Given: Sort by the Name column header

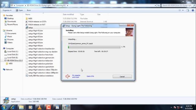Looking at the screenshot, I should [x=28, y=14].
